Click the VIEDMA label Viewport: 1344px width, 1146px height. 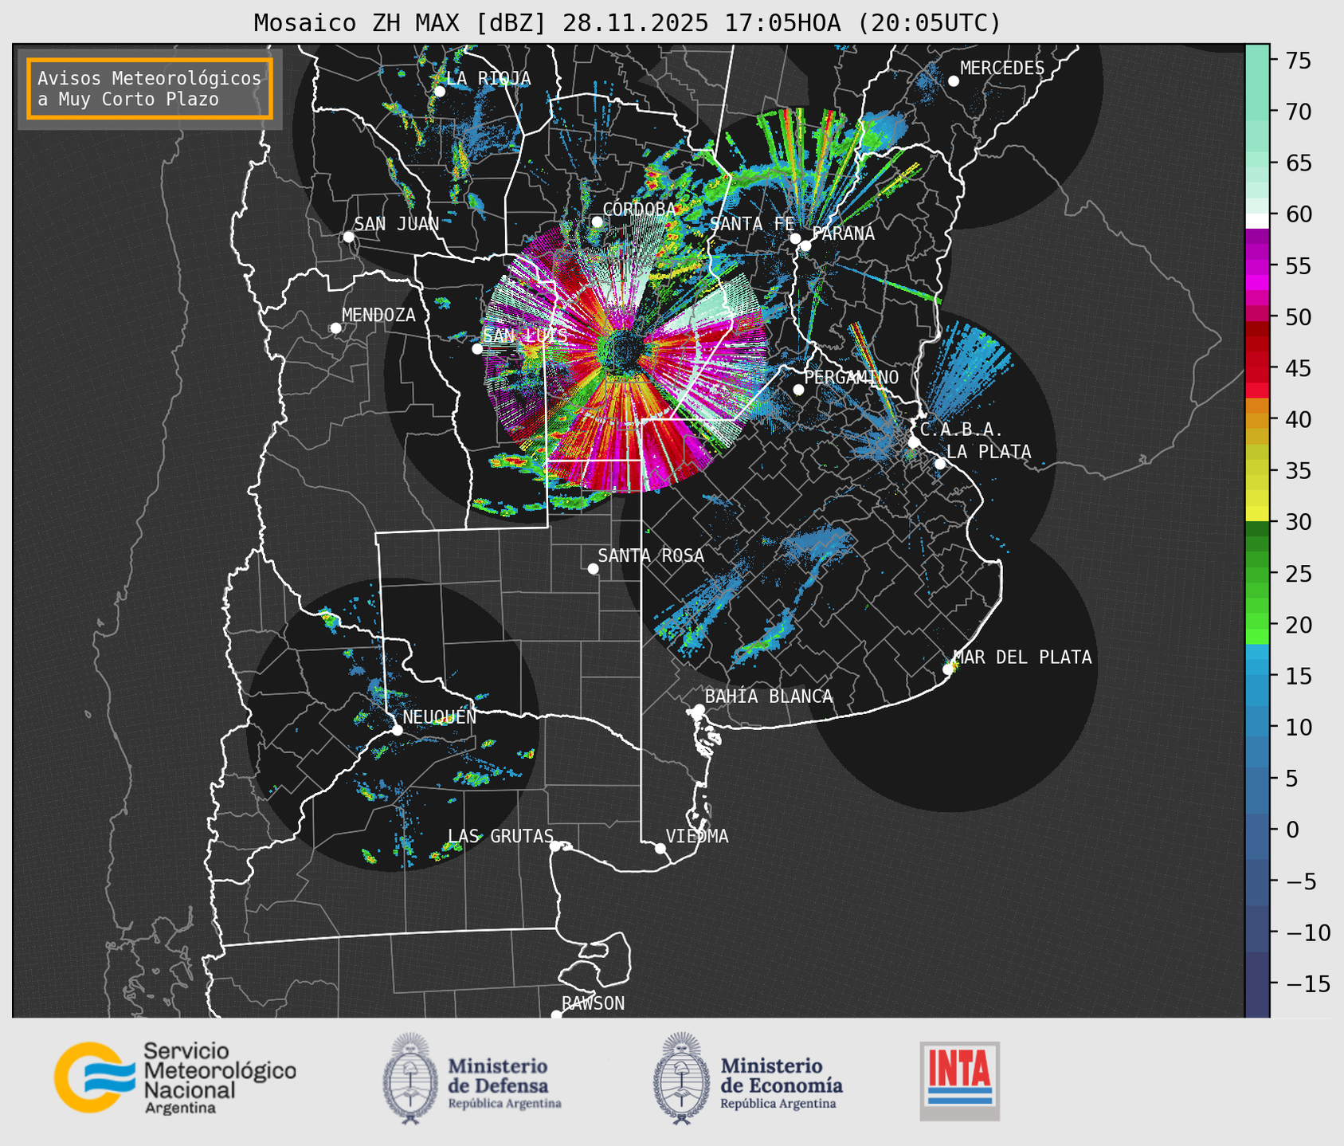point(697,836)
